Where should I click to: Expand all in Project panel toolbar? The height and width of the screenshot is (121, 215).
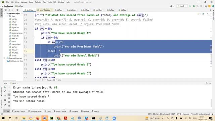pyautogui.click(x=9, y=10)
